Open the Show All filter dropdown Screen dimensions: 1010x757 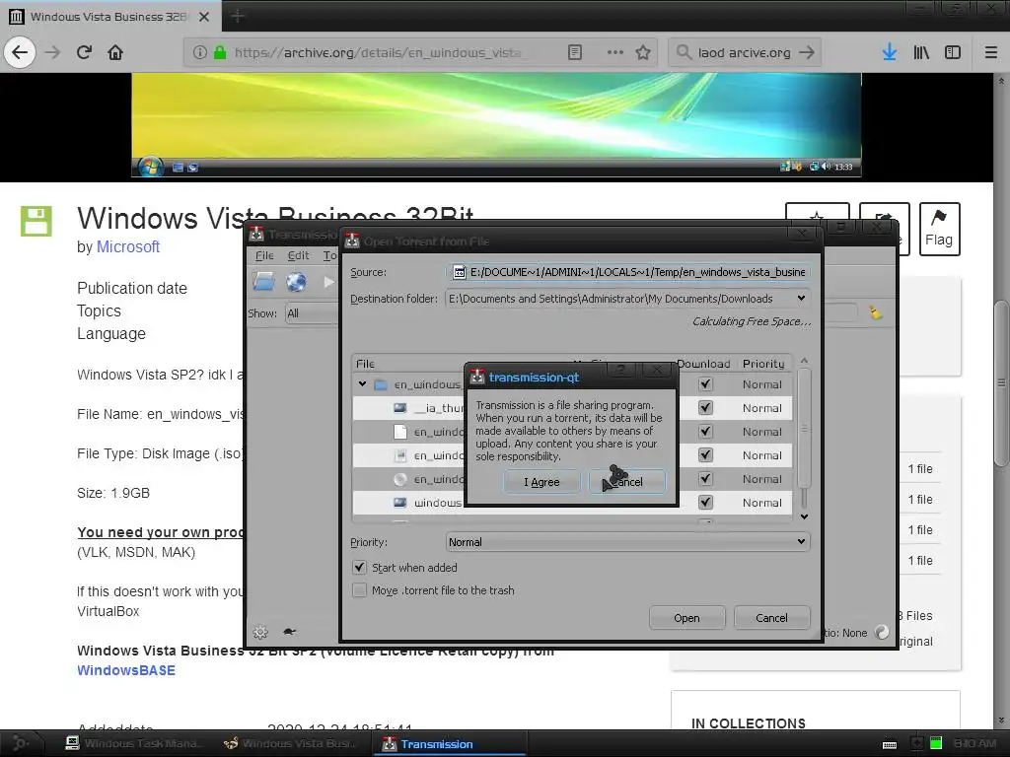click(x=312, y=313)
